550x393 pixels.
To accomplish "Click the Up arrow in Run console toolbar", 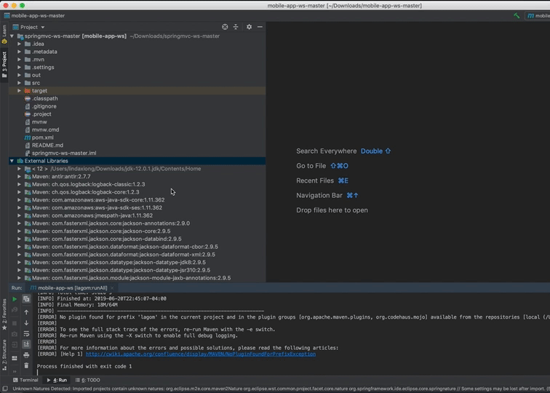I will 26,312.
